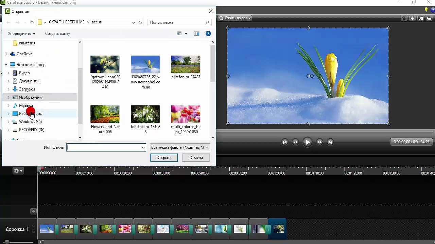Select the elitefon.ru-27483 image file

point(186,67)
